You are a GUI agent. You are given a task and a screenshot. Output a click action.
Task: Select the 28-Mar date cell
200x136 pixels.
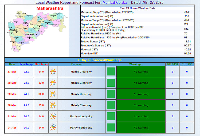tap(12, 83)
